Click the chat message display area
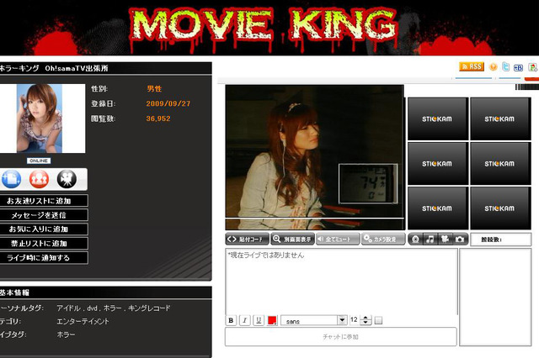This screenshot has width=539, height=358. click(341, 282)
